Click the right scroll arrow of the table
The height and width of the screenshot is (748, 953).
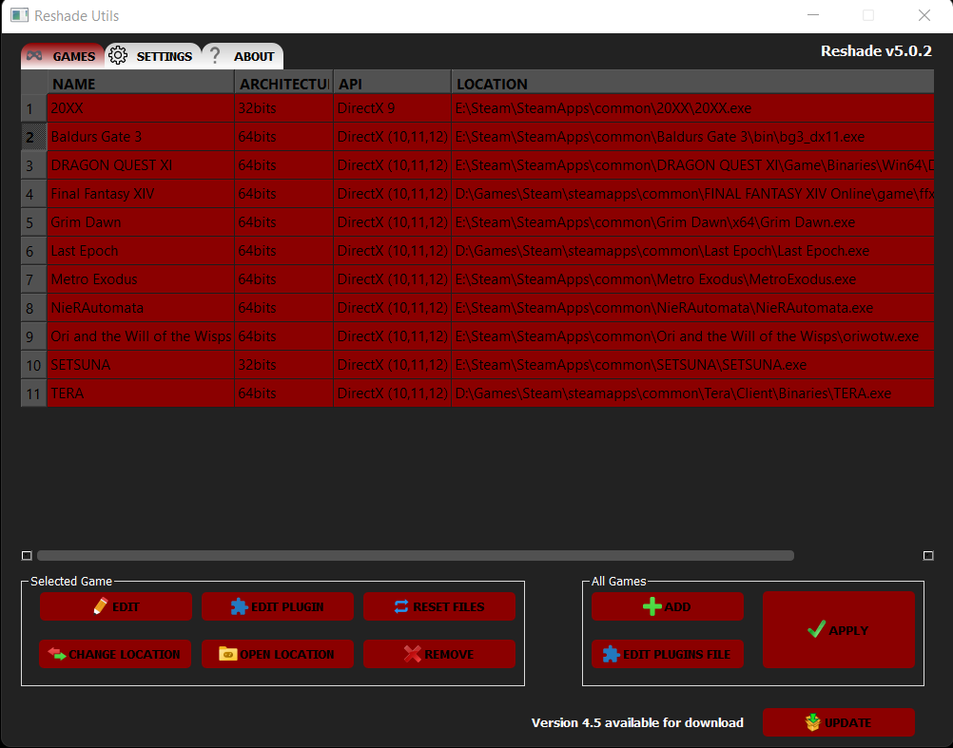(928, 555)
